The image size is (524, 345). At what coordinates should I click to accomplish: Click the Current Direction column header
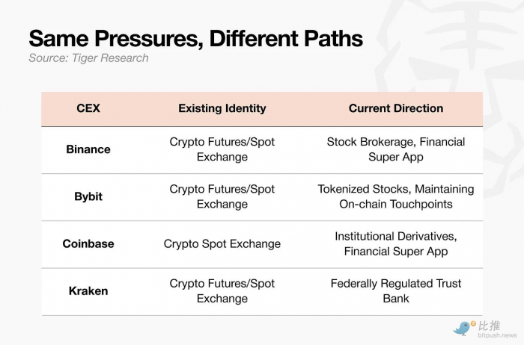point(396,108)
